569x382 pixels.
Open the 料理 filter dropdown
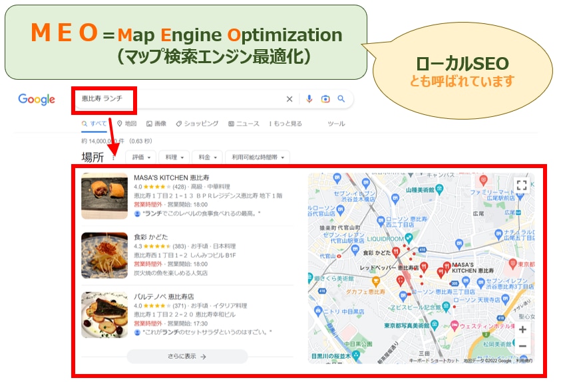174,157
